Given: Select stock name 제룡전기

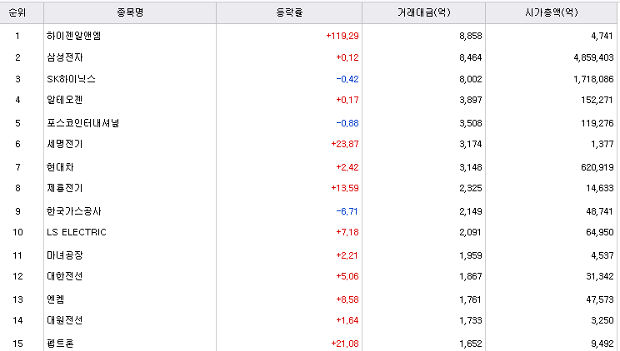Looking at the screenshot, I should coord(64,188).
